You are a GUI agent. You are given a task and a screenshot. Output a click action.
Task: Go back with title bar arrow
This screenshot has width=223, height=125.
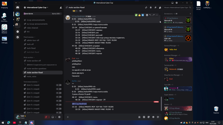point(16,3)
